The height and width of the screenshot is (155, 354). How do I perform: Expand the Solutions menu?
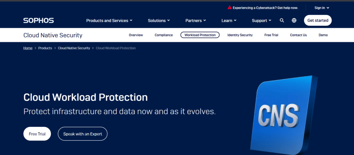coord(159,20)
